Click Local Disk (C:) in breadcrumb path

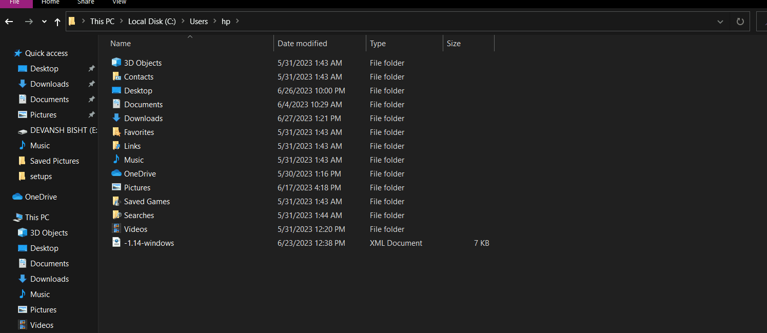coord(152,22)
